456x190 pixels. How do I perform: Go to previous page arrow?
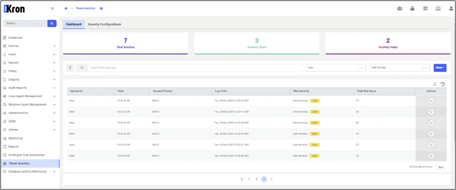[x=242, y=179]
